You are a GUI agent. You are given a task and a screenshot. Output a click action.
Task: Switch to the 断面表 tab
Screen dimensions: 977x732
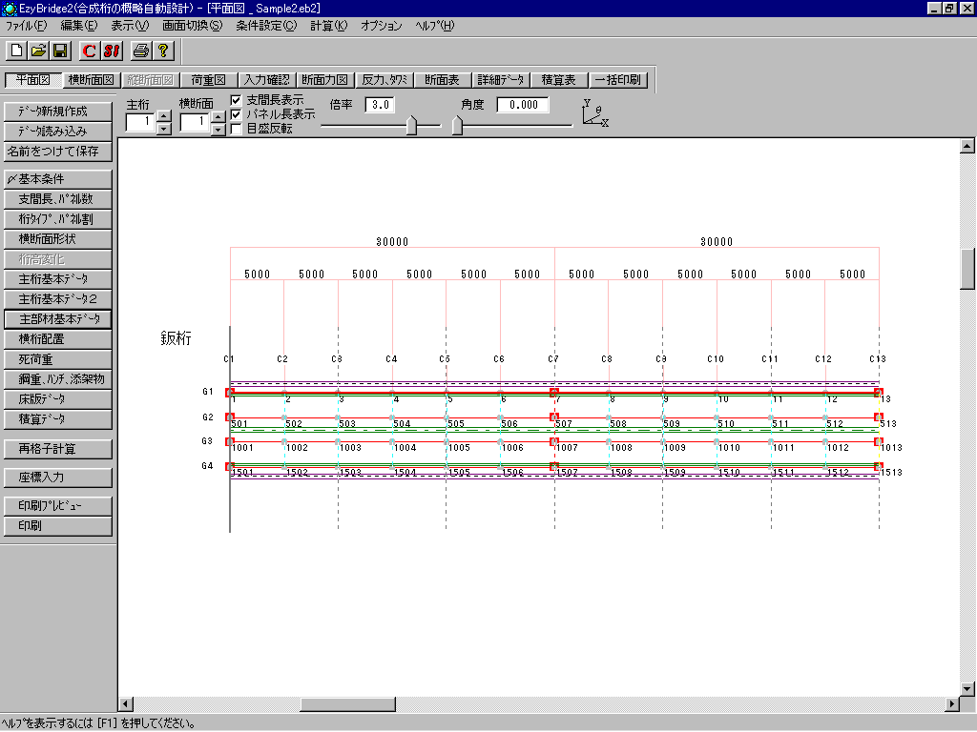pos(442,80)
